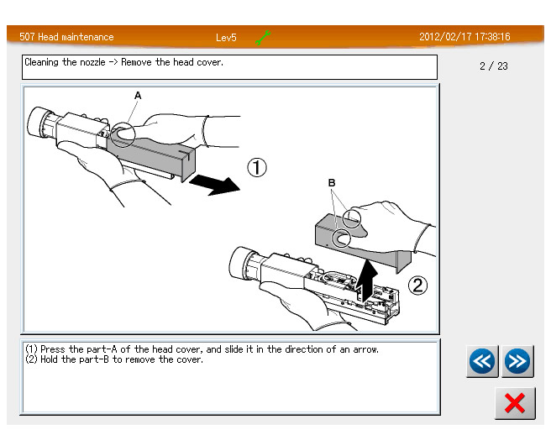Click the 'Lev5' level indicator
The image size is (551, 435).
pos(226,38)
